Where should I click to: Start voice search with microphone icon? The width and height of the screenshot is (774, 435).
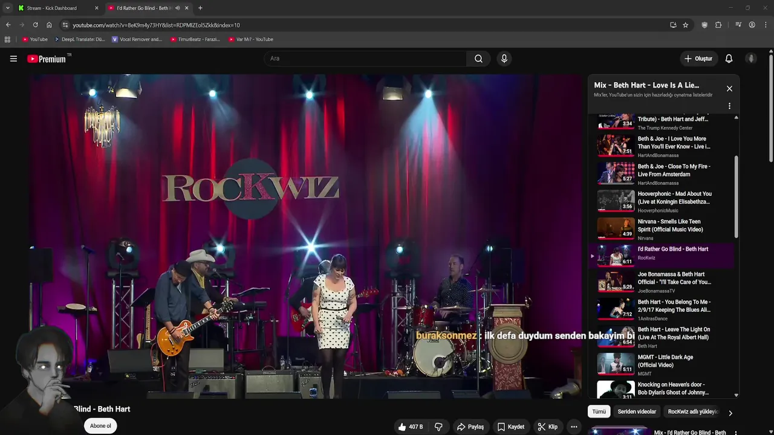[504, 59]
